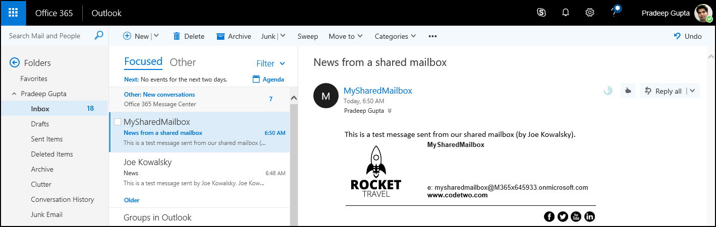The width and height of the screenshot is (716, 227).
Task: Click the like thumbs-up icon
Action: [x=628, y=91]
